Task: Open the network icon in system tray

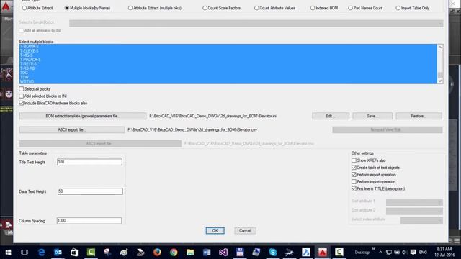Action: (389, 253)
